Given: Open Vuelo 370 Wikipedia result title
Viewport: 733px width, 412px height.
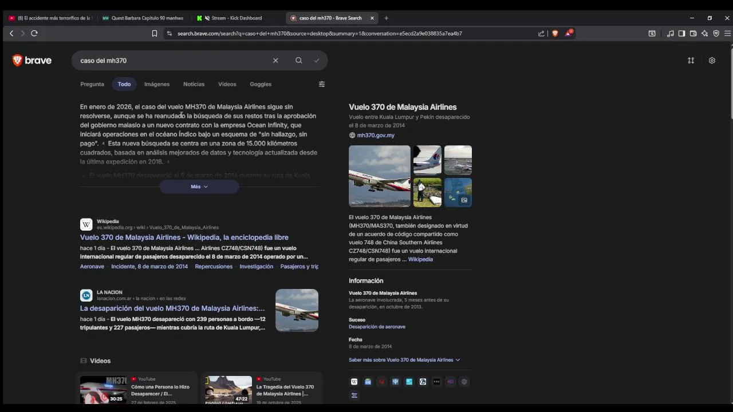Looking at the screenshot, I should (x=184, y=237).
